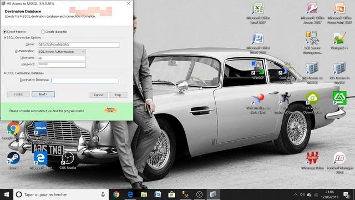Launch SQL Server Management Studio shortcut
Viewport: 355px width, 200px height.
coord(312,43)
